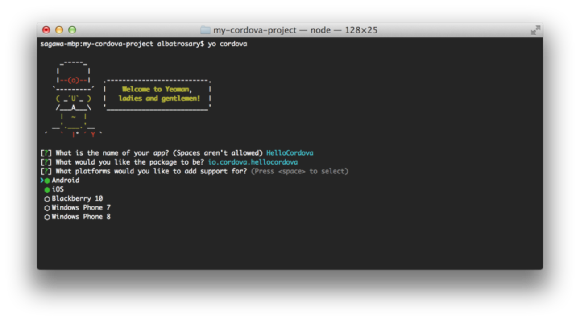Toggle the iOS platform checkbox
Image resolution: width=580 pixels, height=321 pixels.
[47, 190]
